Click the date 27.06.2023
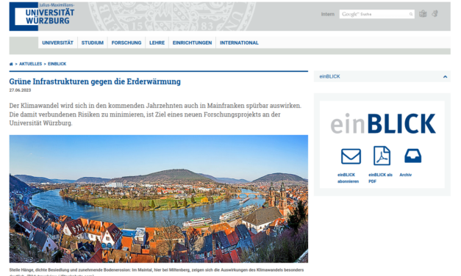This screenshot has height=276, width=461. [20, 90]
